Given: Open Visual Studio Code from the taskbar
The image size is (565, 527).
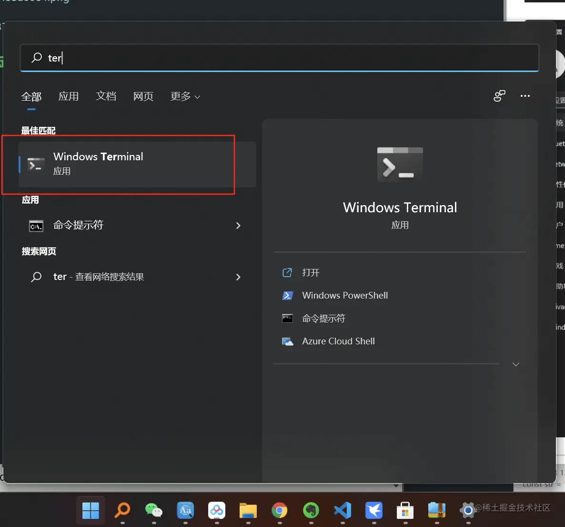Looking at the screenshot, I should (343, 510).
